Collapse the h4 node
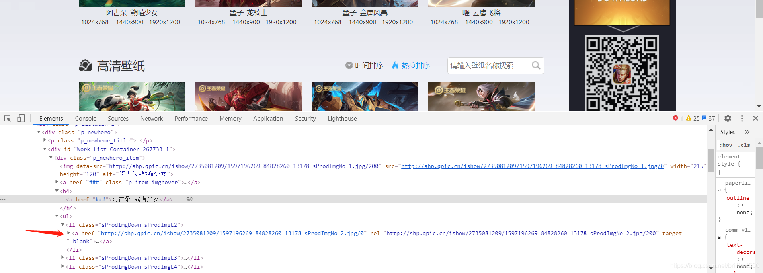The width and height of the screenshot is (763, 273). click(57, 191)
